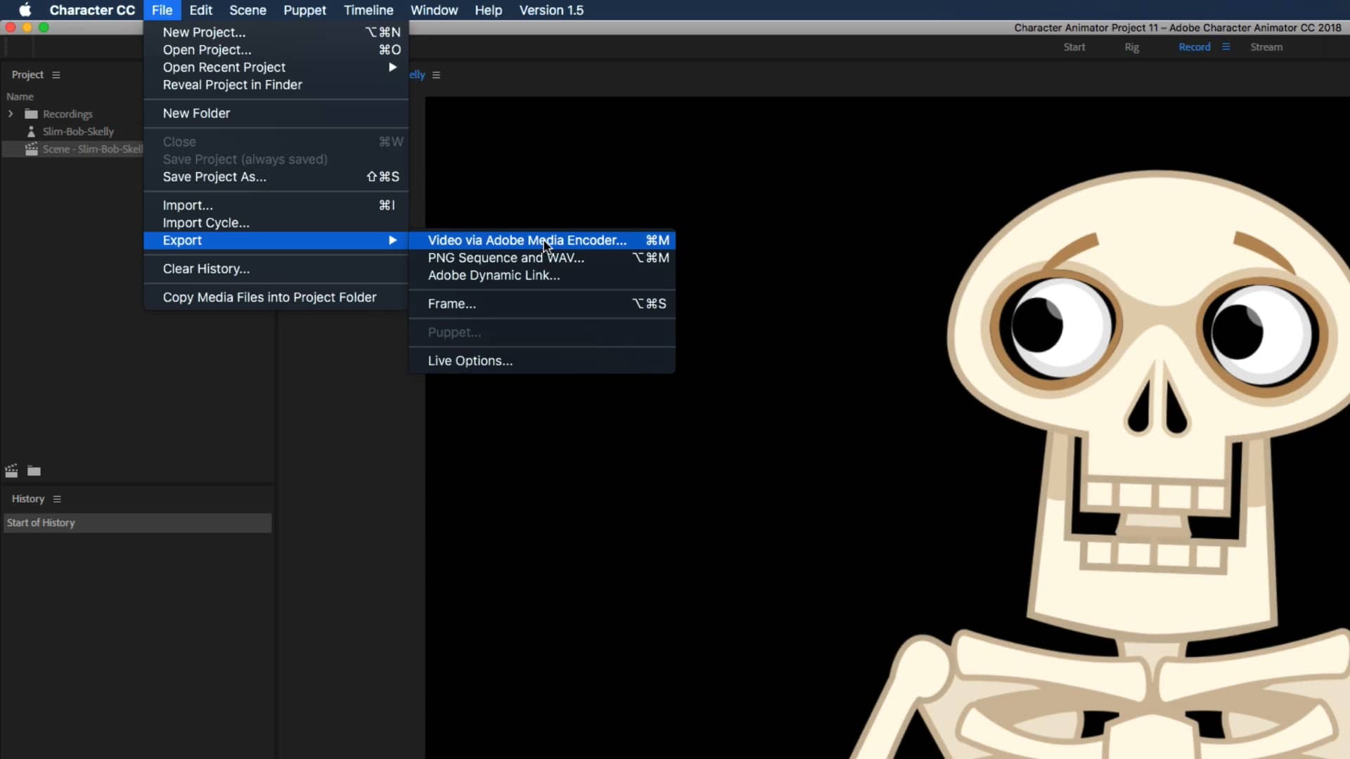Image resolution: width=1350 pixels, height=759 pixels.
Task: Select Live Options from the Export submenu
Action: click(469, 361)
